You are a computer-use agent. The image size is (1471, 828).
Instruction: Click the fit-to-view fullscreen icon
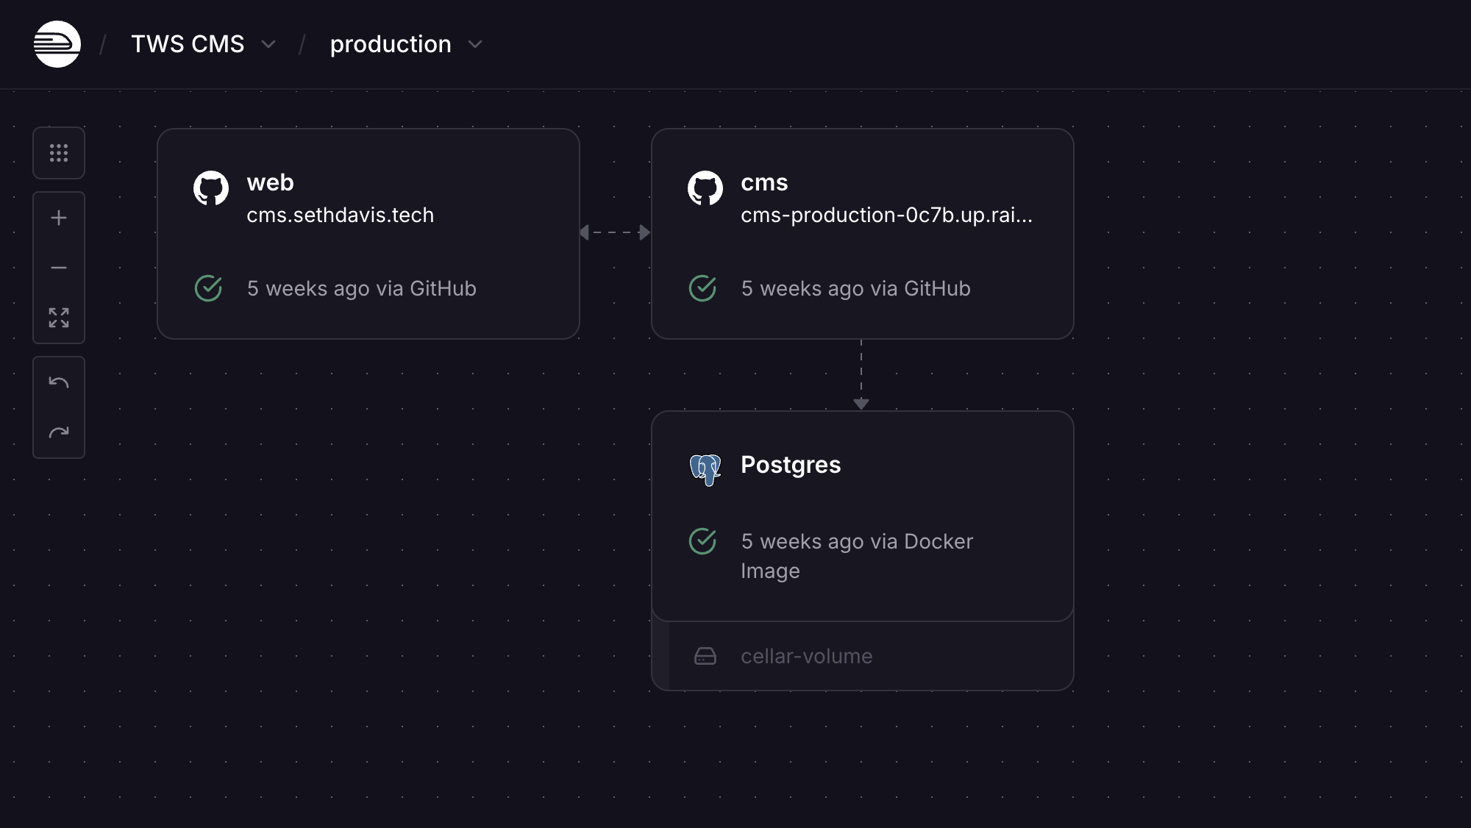point(59,318)
